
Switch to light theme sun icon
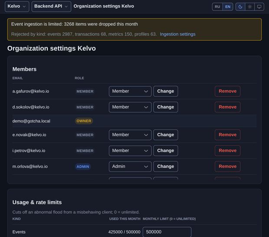[x=249, y=7]
